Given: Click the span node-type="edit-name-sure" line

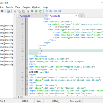Looking at the screenshot, I should click(78, 35).
